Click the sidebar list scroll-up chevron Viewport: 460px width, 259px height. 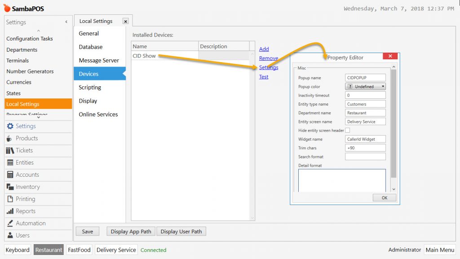[39, 31]
